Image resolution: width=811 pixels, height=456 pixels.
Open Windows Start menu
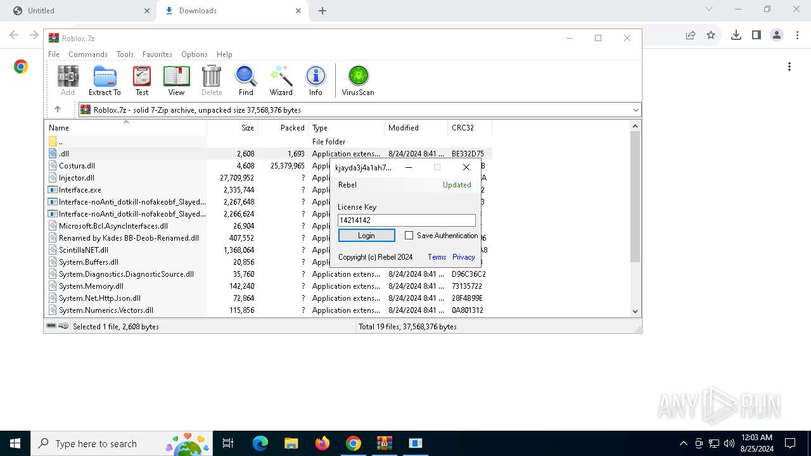(x=15, y=443)
